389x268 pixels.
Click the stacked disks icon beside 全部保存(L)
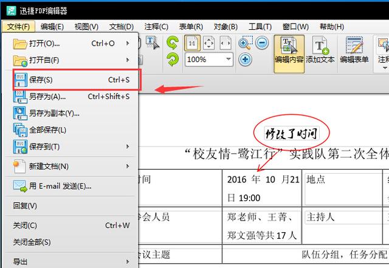pos(20,130)
